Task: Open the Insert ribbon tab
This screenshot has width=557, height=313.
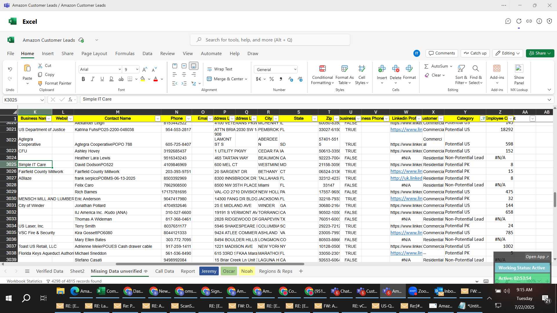Action: (48, 53)
